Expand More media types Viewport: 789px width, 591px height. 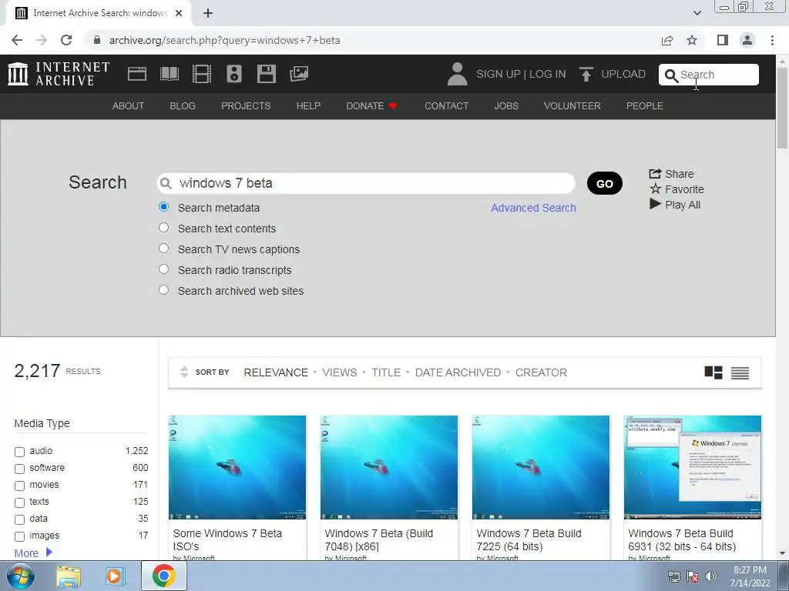click(x=33, y=553)
